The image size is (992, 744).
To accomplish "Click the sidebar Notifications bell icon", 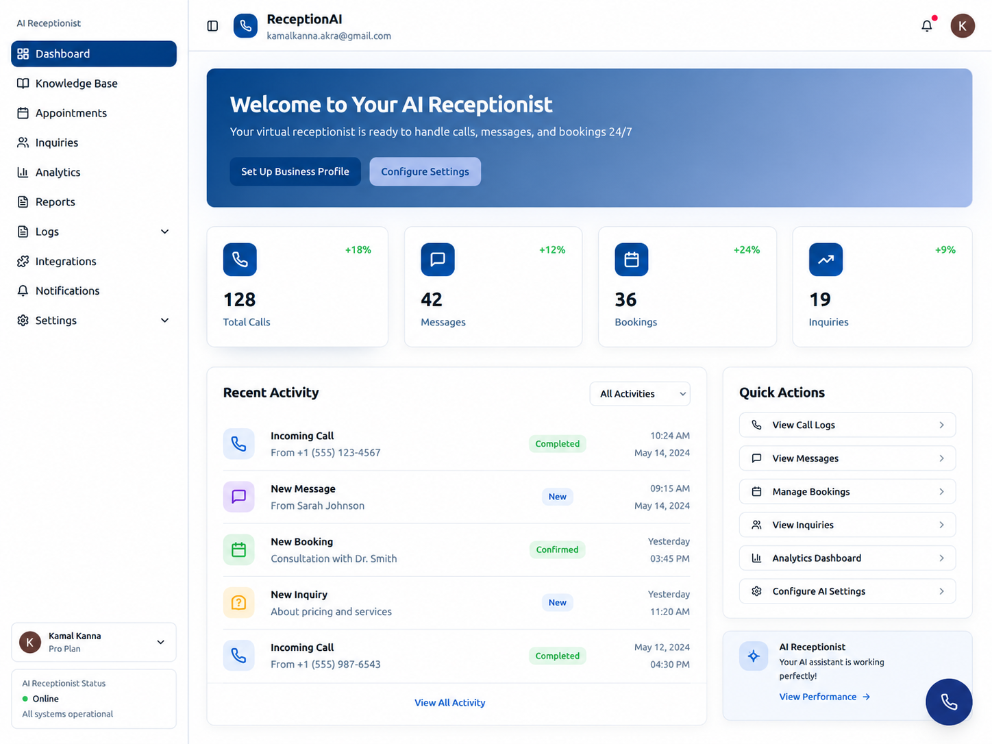I will point(23,290).
